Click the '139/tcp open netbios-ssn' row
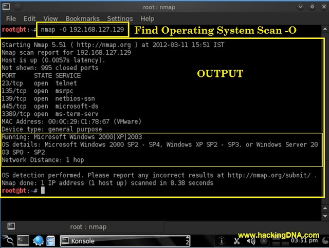329x248 pixels. (48, 98)
